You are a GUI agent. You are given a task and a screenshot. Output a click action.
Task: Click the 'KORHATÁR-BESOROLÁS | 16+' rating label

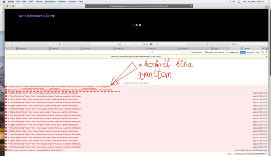coord(37,16)
